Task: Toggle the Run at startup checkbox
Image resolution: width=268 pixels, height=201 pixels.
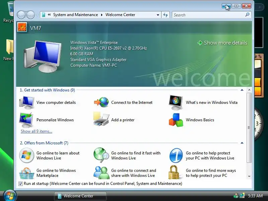Action: [x=20, y=184]
